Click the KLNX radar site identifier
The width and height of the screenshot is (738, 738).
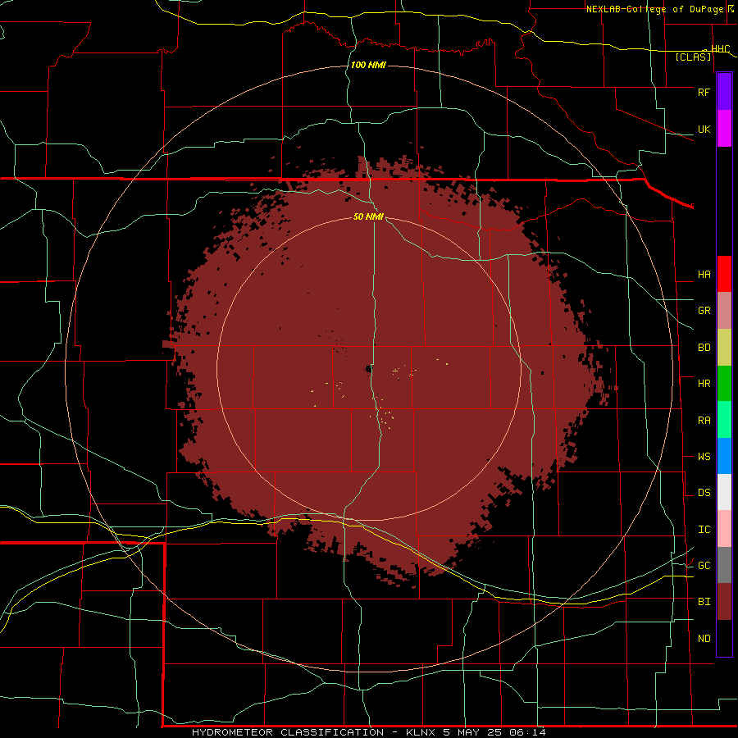click(x=420, y=732)
